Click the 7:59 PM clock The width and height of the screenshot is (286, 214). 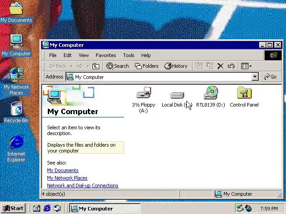(269, 209)
